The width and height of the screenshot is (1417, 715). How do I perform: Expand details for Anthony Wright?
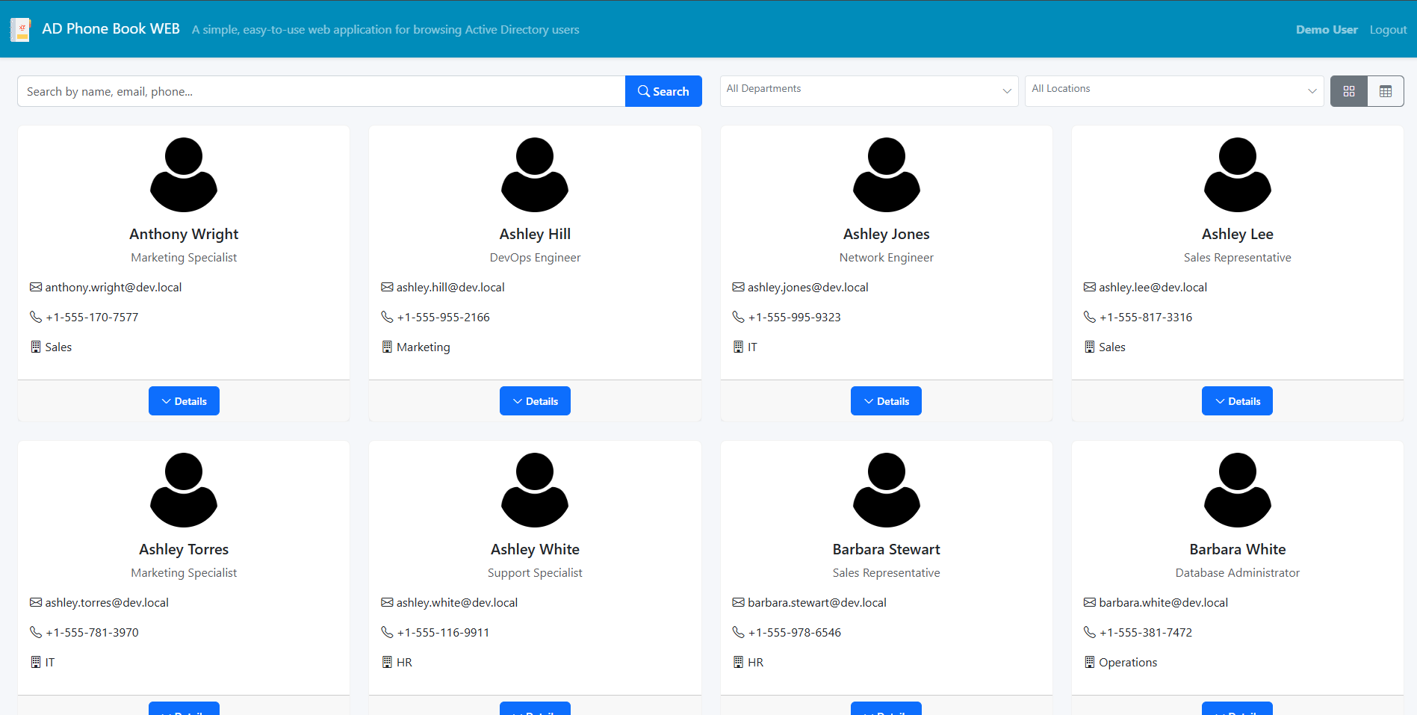(x=184, y=401)
